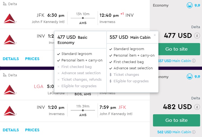Click Delta logo on JFK 6:30 pm flight
Screen dimensions: 202x137
10,18
